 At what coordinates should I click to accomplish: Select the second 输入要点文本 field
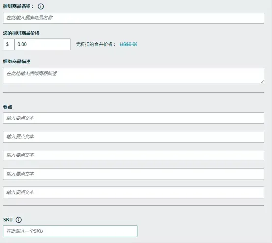coord(134,137)
